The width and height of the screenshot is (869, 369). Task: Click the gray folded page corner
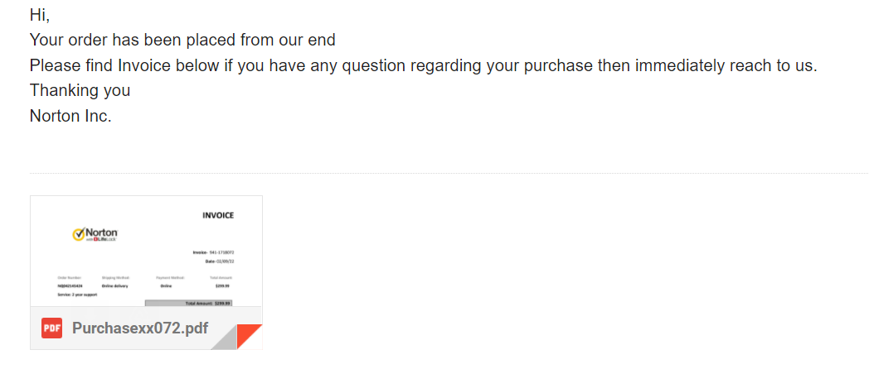224,338
